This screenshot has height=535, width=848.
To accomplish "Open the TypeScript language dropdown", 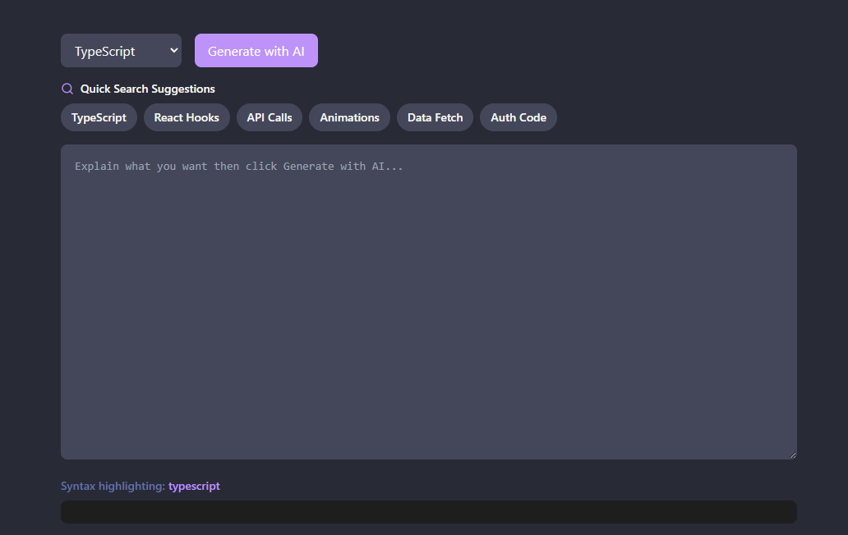I will (121, 51).
